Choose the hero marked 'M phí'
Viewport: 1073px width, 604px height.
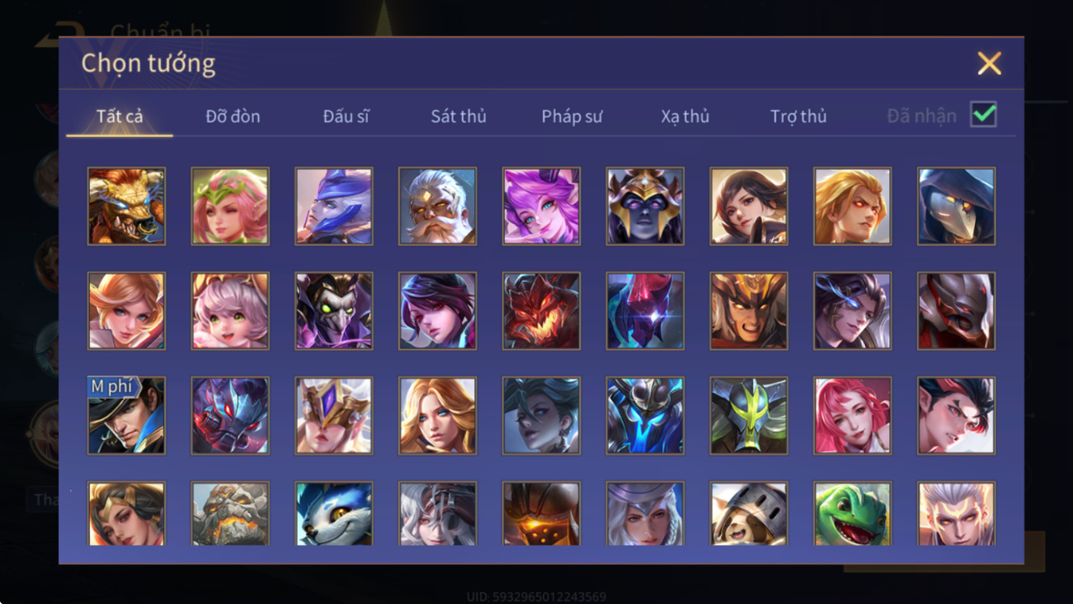[x=126, y=415]
